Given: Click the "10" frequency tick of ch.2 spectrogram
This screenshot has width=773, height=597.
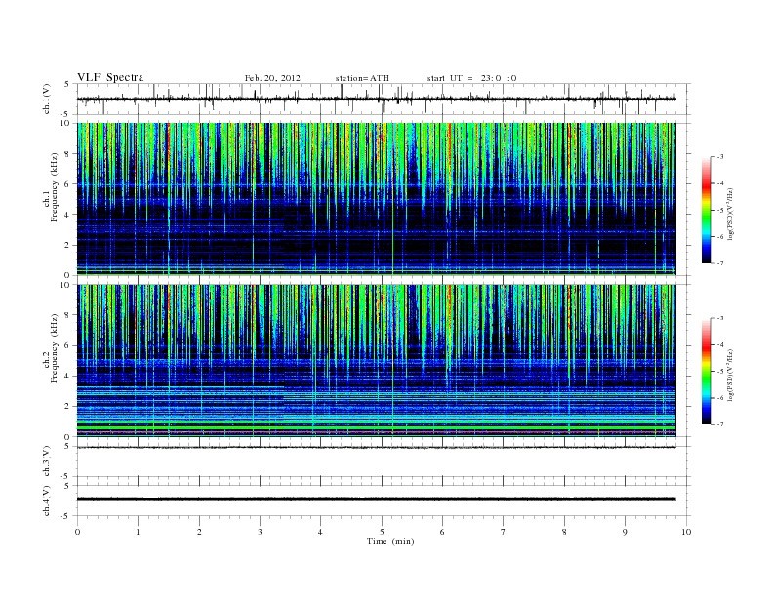Looking at the screenshot, I should click(65, 285).
